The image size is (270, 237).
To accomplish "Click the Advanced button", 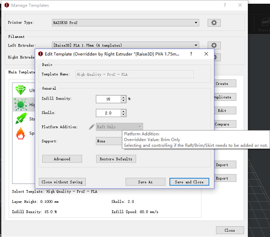I will point(62,159).
